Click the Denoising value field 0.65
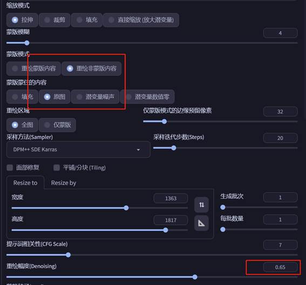 pos(280,267)
